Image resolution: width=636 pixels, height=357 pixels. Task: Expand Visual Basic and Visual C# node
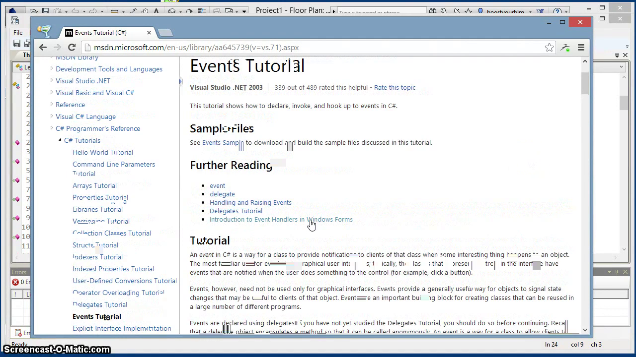pos(51,93)
